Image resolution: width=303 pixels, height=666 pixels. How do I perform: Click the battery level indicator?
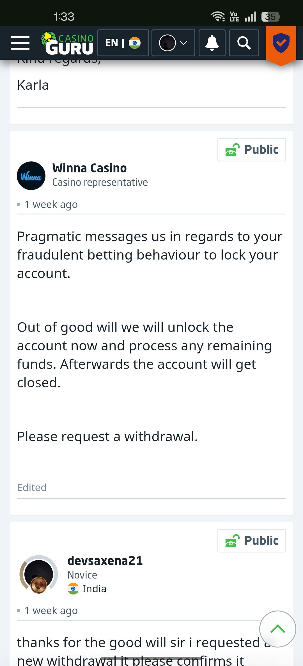(x=270, y=17)
